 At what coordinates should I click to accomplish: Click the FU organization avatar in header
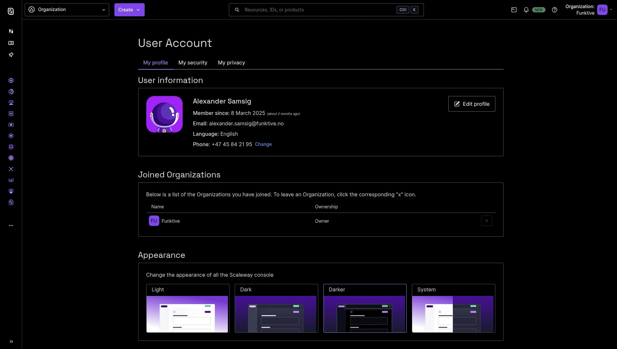602,10
